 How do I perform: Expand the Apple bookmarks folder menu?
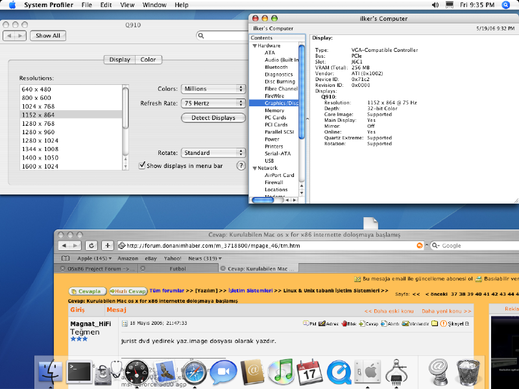(94, 258)
